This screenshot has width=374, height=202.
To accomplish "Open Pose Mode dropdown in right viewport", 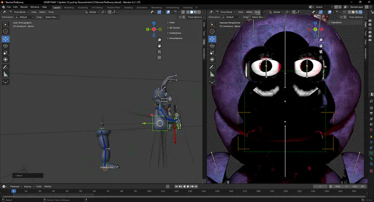I will tap(225, 12).
